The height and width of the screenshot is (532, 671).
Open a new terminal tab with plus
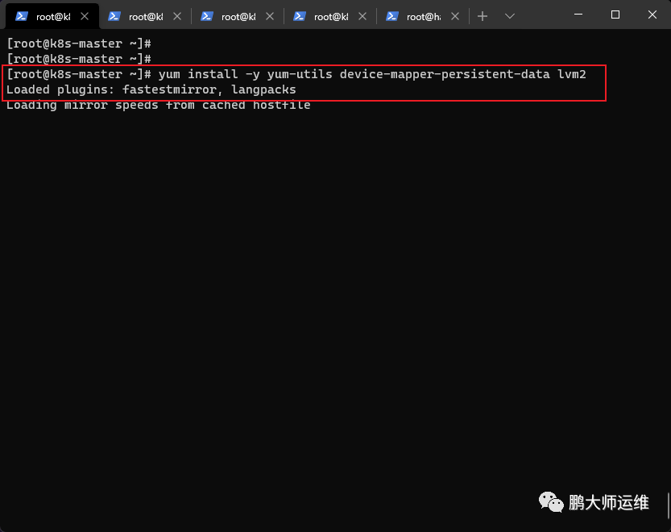pos(483,16)
